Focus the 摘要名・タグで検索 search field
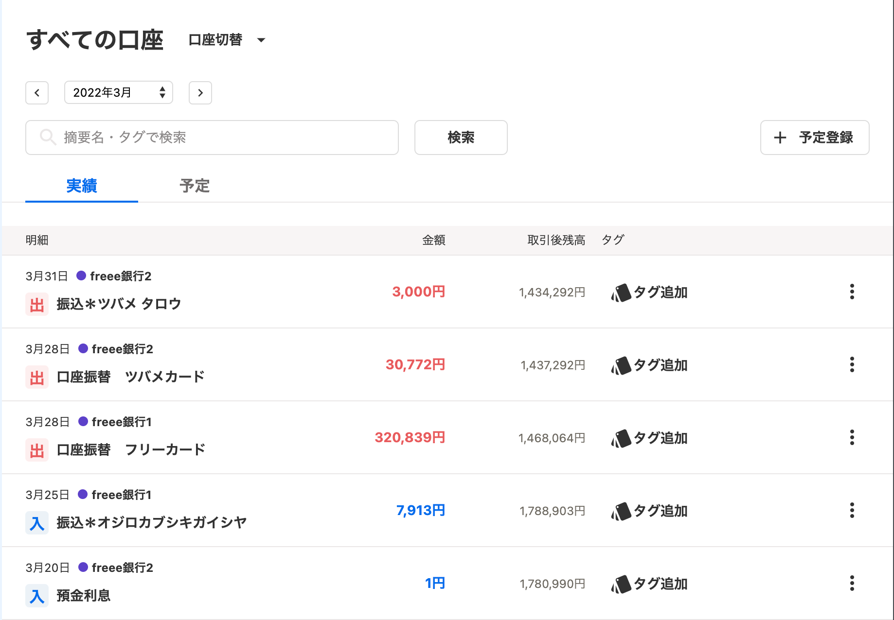Screen dimensions: 894x620 212,138
